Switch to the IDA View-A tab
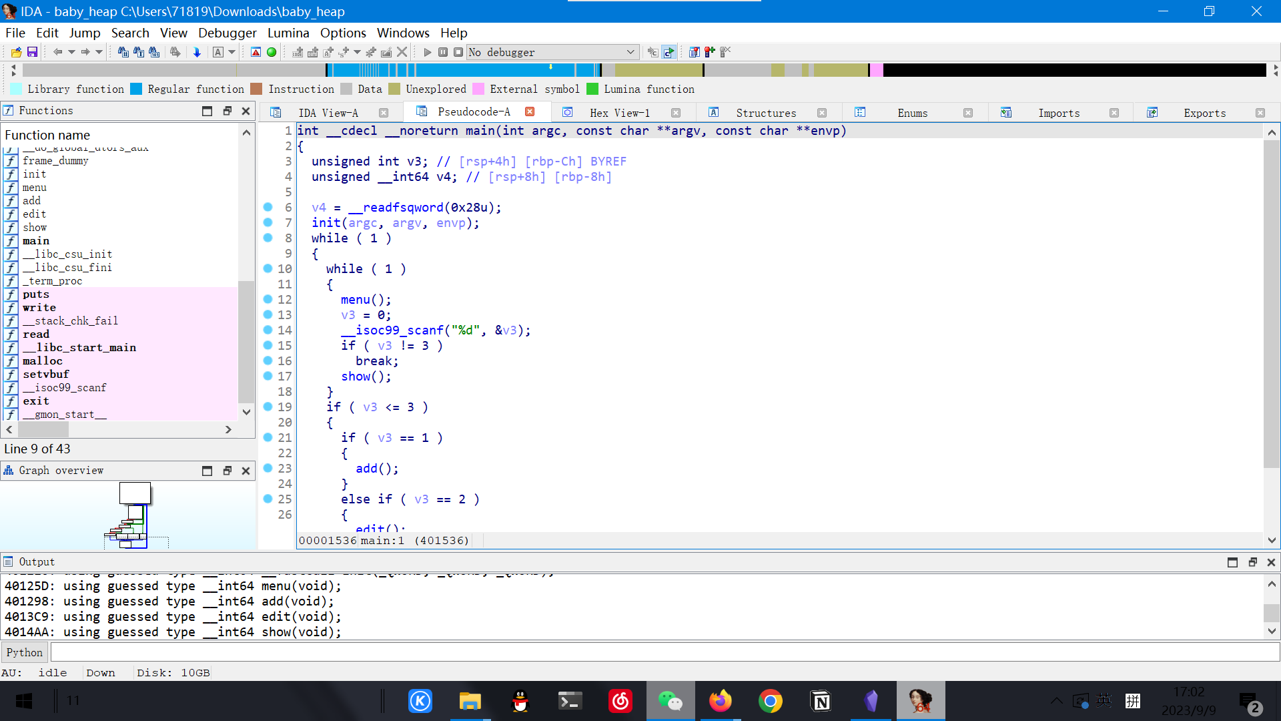The image size is (1281, 721). pyautogui.click(x=328, y=113)
